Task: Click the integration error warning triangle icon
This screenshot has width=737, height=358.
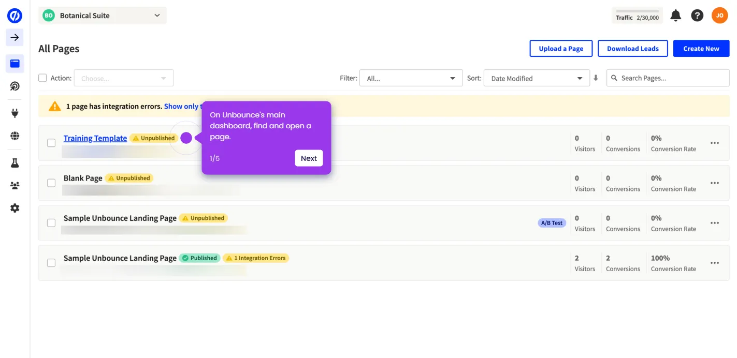Action: (x=55, y=106)
